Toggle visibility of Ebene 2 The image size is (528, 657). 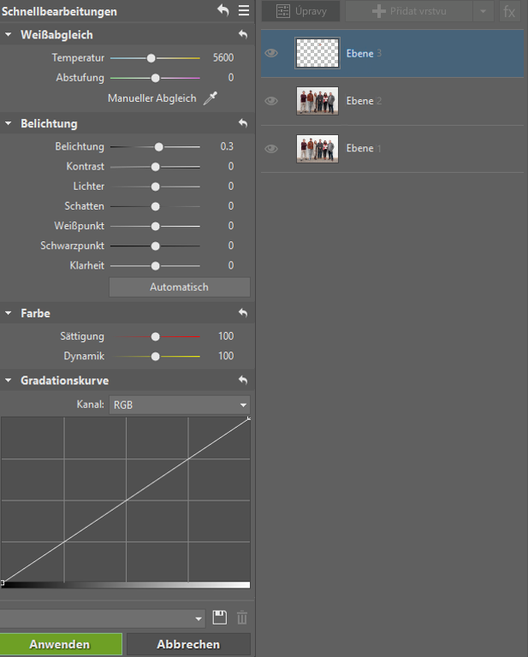pos(271,101)
